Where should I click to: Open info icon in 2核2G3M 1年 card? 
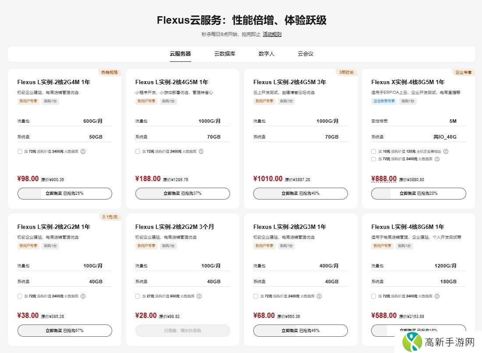[319, 296]
